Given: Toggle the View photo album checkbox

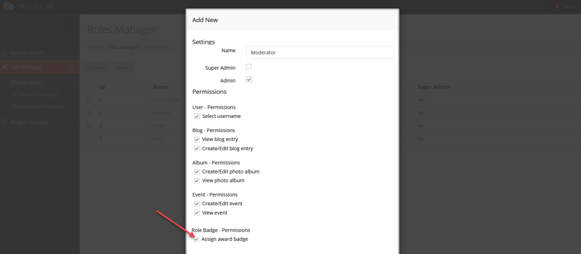Looking at the screenshot, I should pyautogui.click(x=197, y=181).
